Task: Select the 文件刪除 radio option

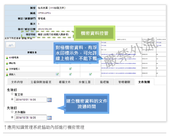Action: pyautogui.click(x=12, y=112)
